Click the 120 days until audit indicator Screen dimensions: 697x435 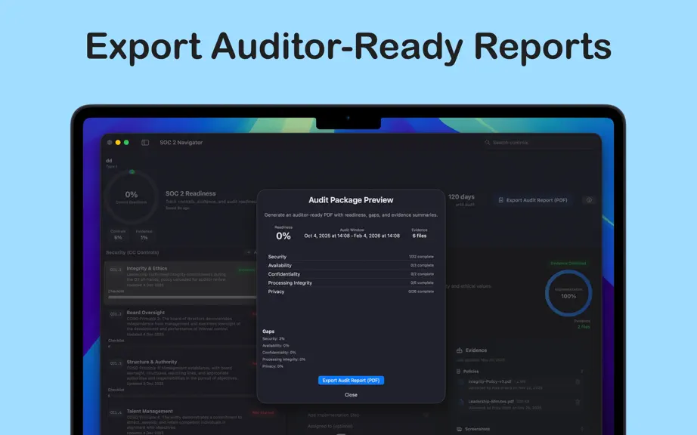pos(461,199)
